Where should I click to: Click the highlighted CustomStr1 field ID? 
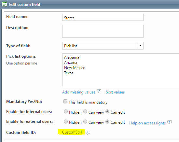click(x=72, y=132)
